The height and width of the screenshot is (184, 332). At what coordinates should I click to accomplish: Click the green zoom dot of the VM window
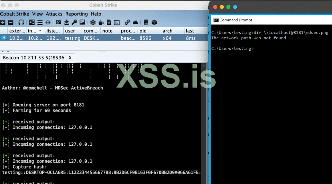coord(228,7)
